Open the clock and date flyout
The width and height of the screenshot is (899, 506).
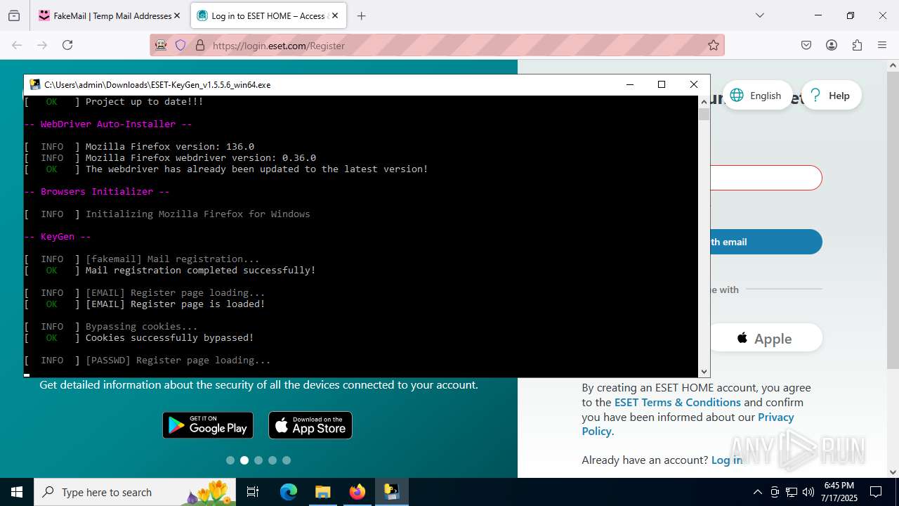point(839,492)
